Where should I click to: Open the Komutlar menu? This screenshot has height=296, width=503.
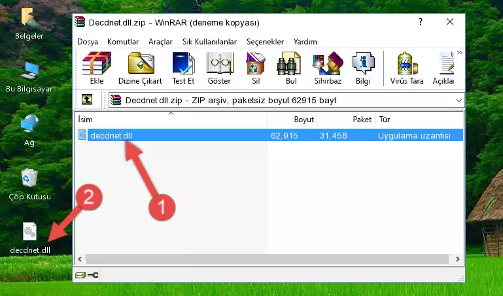pos(123,42)
